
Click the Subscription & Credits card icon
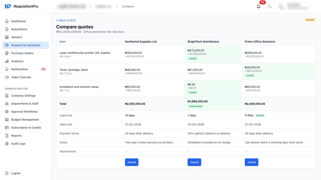7,127
